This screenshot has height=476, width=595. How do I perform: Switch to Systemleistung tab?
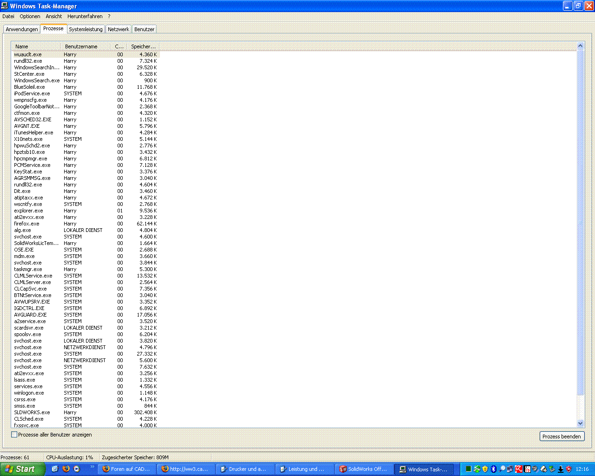click(x=86, y=29)
